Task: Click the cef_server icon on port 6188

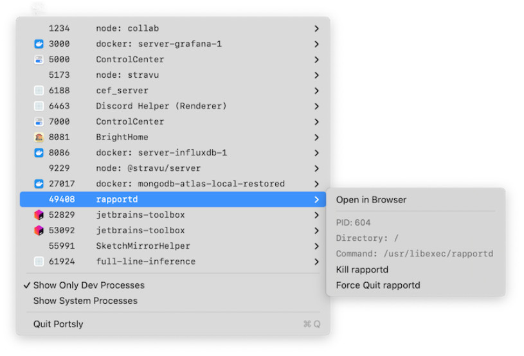Action: tap(39, 91)
